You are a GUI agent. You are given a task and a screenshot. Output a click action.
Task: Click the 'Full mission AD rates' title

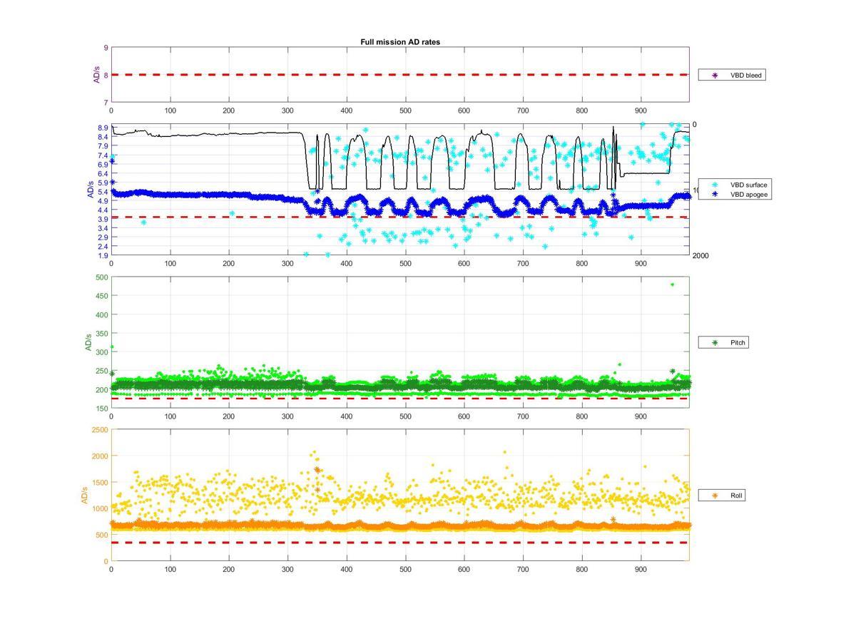[399, 42]
